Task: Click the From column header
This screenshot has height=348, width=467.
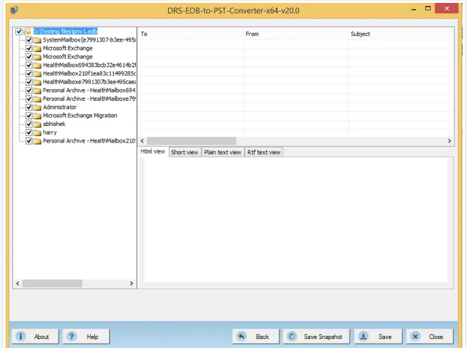Action: pos(296,34)
